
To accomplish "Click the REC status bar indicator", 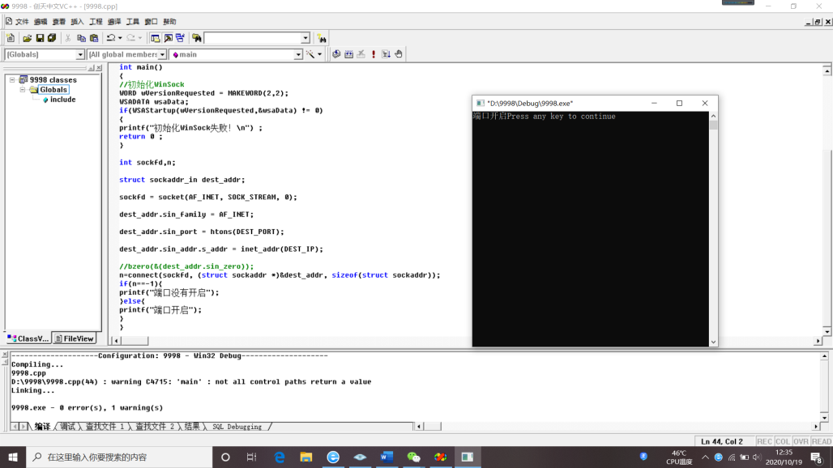I will click(x=764, y=441).
